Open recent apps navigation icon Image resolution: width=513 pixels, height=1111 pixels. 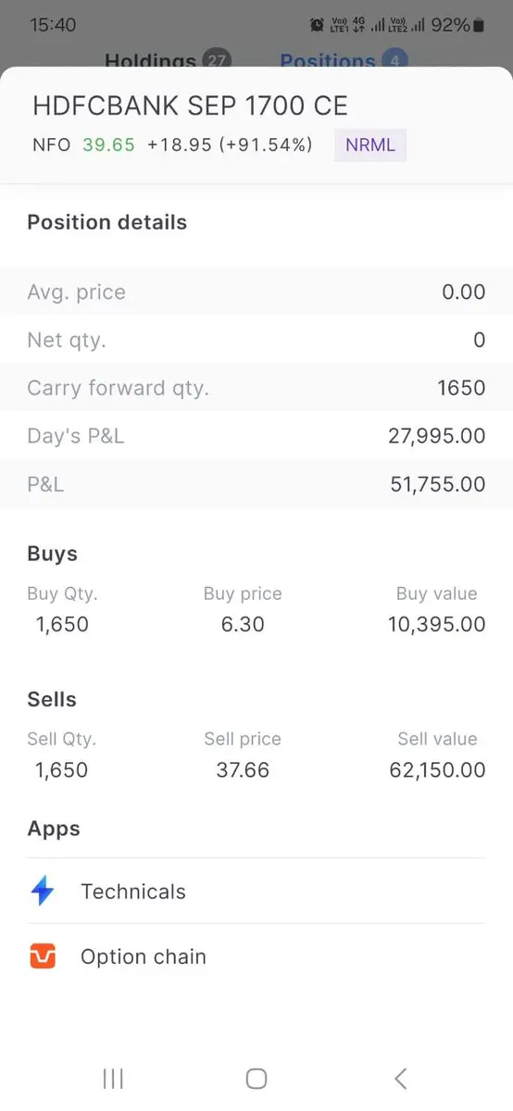[x=113, y=1078]
